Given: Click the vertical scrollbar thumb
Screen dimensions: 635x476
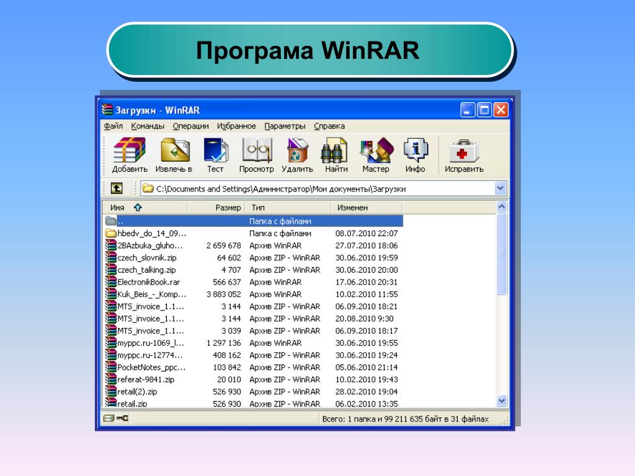Looking at the screenshot, I should point(501,253).
